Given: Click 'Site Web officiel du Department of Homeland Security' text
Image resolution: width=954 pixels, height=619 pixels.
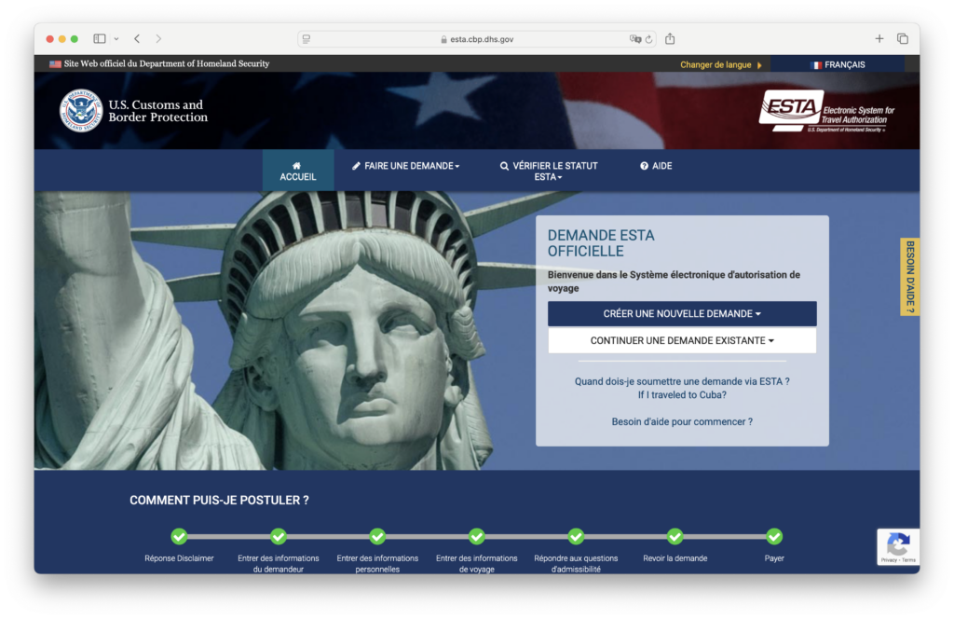Looking at the screenshot, I should tap(167, 64).
